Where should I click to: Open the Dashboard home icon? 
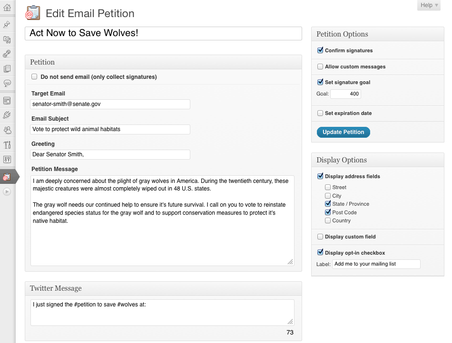pos(7,8)
